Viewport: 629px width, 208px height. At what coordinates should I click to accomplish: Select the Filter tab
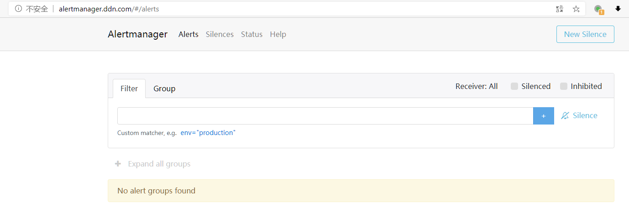[129, 88]
